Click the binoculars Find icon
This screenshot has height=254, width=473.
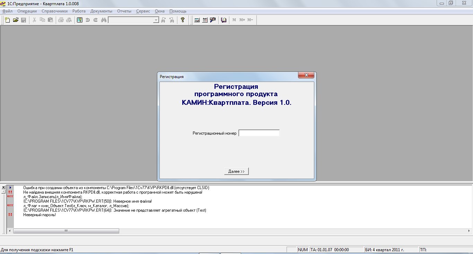pos(104,20)
